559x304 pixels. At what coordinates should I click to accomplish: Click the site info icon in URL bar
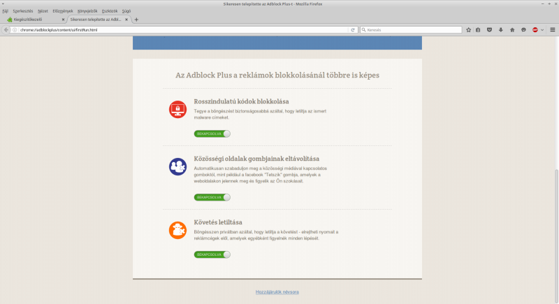click(15, 30)
